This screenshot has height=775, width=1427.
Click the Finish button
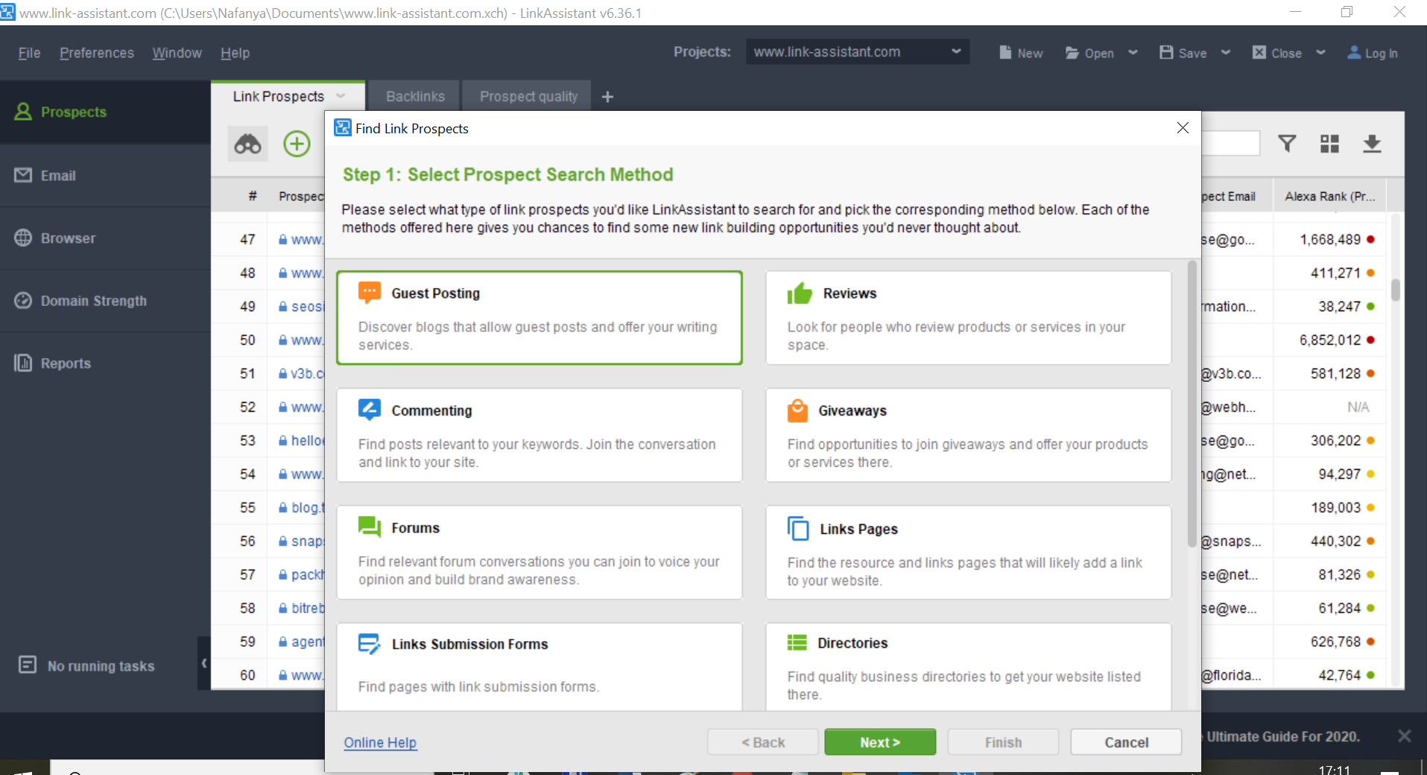point(1003,742)
